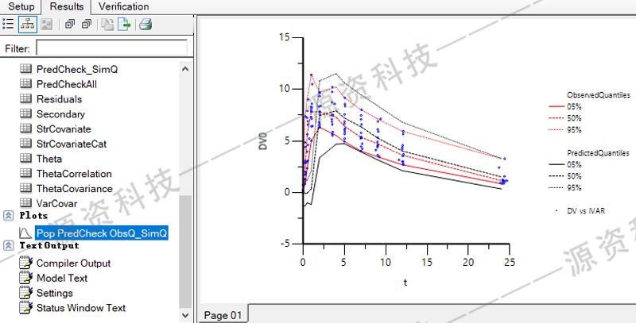Open PredCheck_SimQ table
This screenshot has height=323, width=636.
click(x=77, y=69)
